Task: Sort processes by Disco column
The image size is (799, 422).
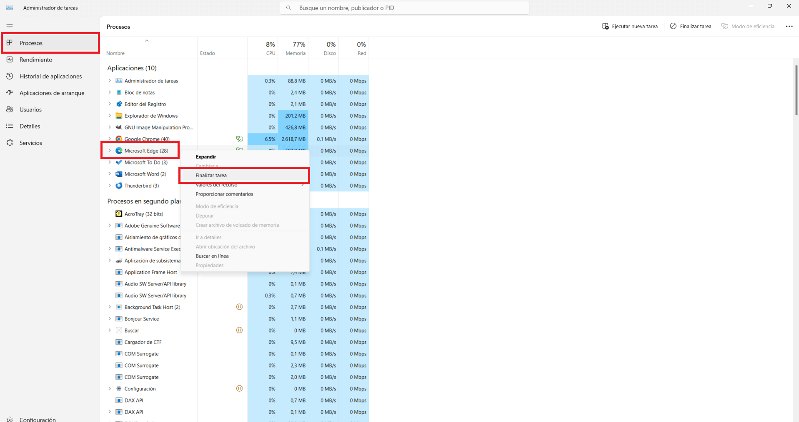Action: coord(323,47)
